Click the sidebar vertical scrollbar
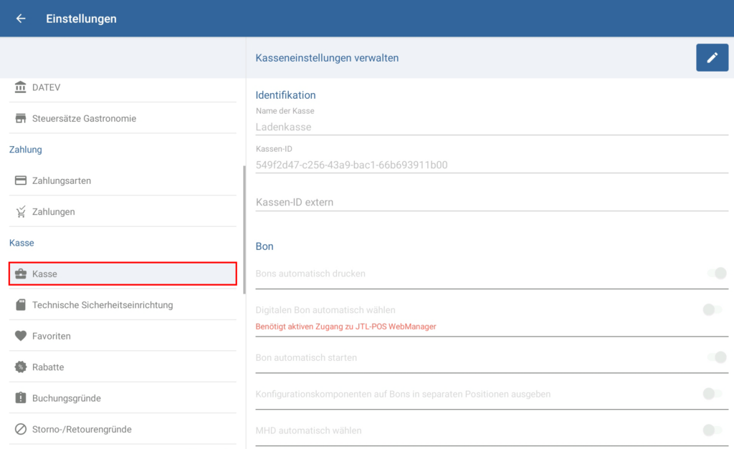This screenshot has width=734, height=449. tap(244, 229)
